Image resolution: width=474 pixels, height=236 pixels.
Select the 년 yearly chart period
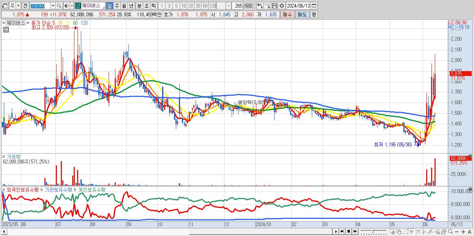click(x=131, y=6)
